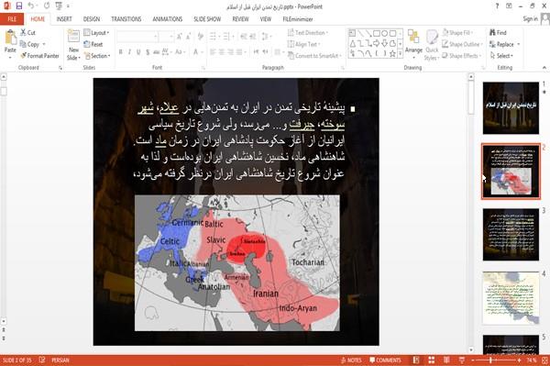The height and width of the screenshot is (366, 550).
Task: Adjust the zoom slider handle
Action: 490,360
